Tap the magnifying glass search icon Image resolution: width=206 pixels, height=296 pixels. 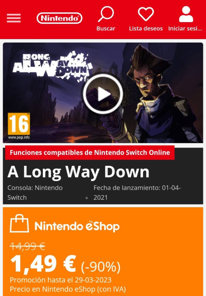(x=106, y=14)
